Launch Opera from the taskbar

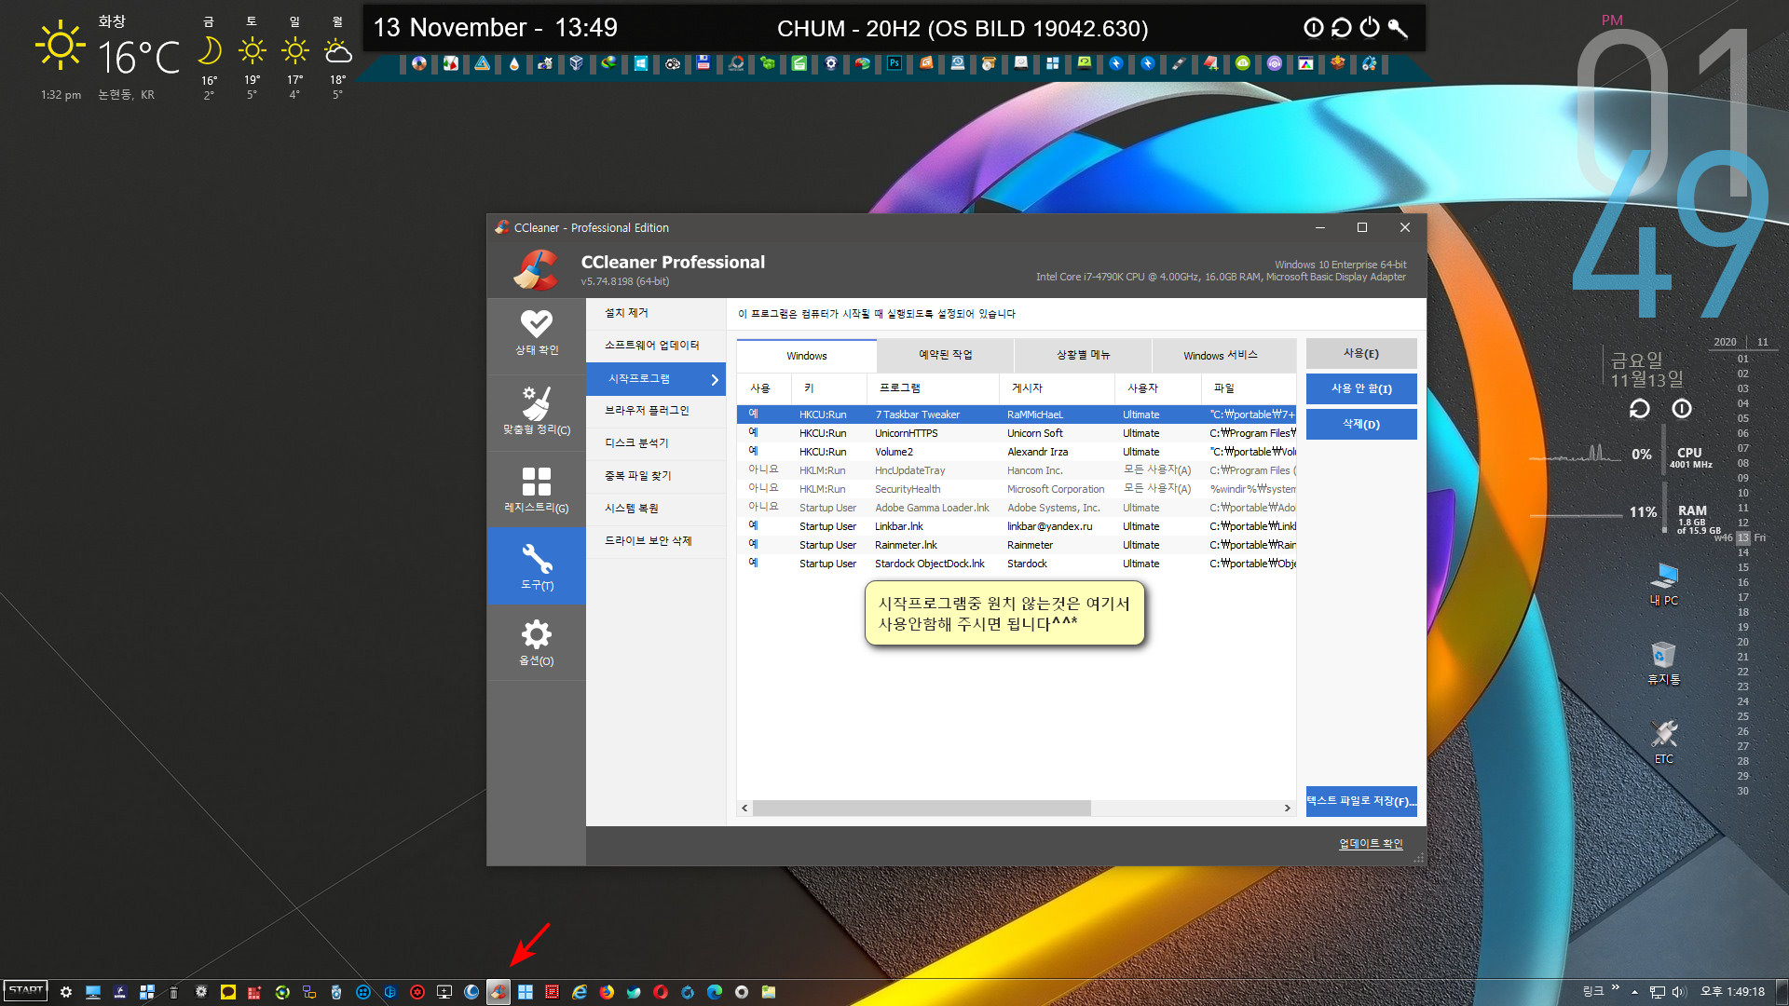(661, 992)
